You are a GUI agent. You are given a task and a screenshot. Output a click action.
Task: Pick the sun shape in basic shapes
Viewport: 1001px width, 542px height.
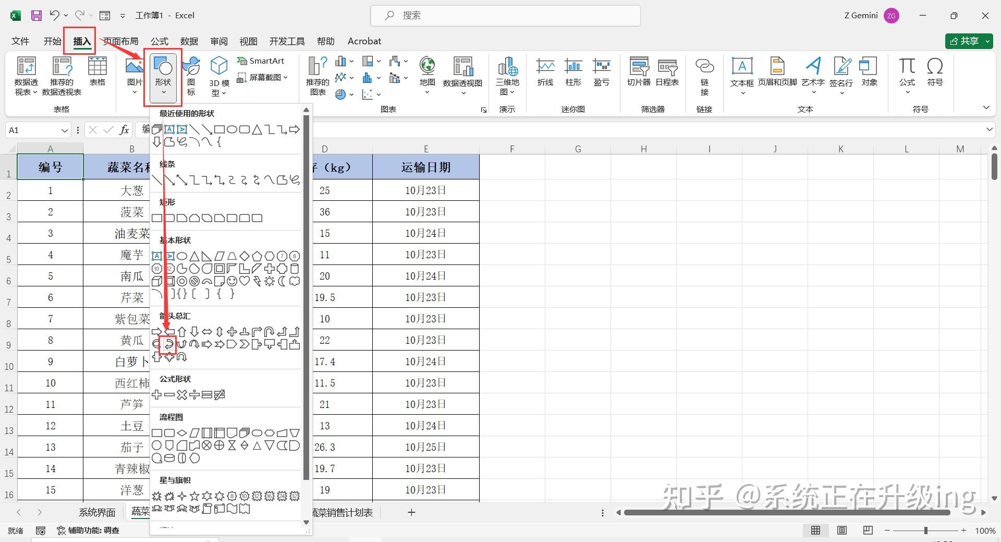(270, 281)
